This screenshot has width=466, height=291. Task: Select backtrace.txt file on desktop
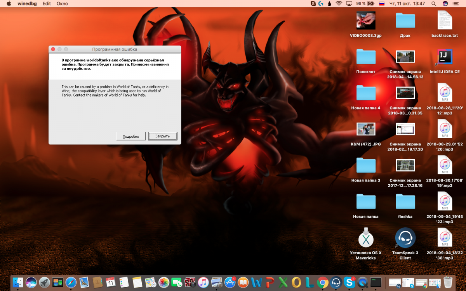pyautogui.click(x=445, y=24)
